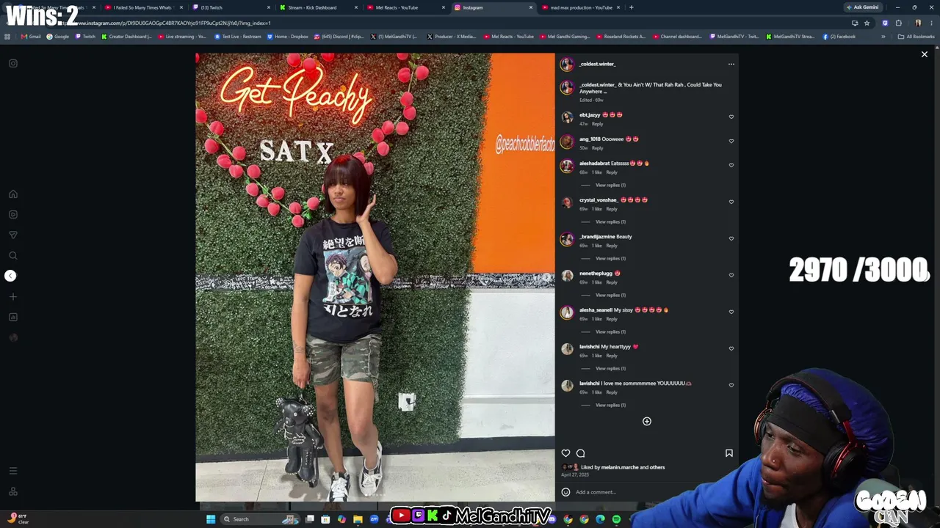Open Instagram direct messages in sidebar
Image resolution: width=940 pixels, height=528 pixels.
coord(13,235)
